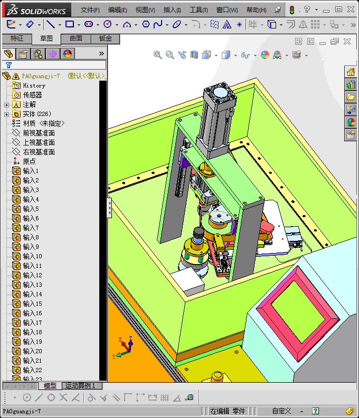
Task: Select the Spline sketch tool
Action: coord(158,25)
